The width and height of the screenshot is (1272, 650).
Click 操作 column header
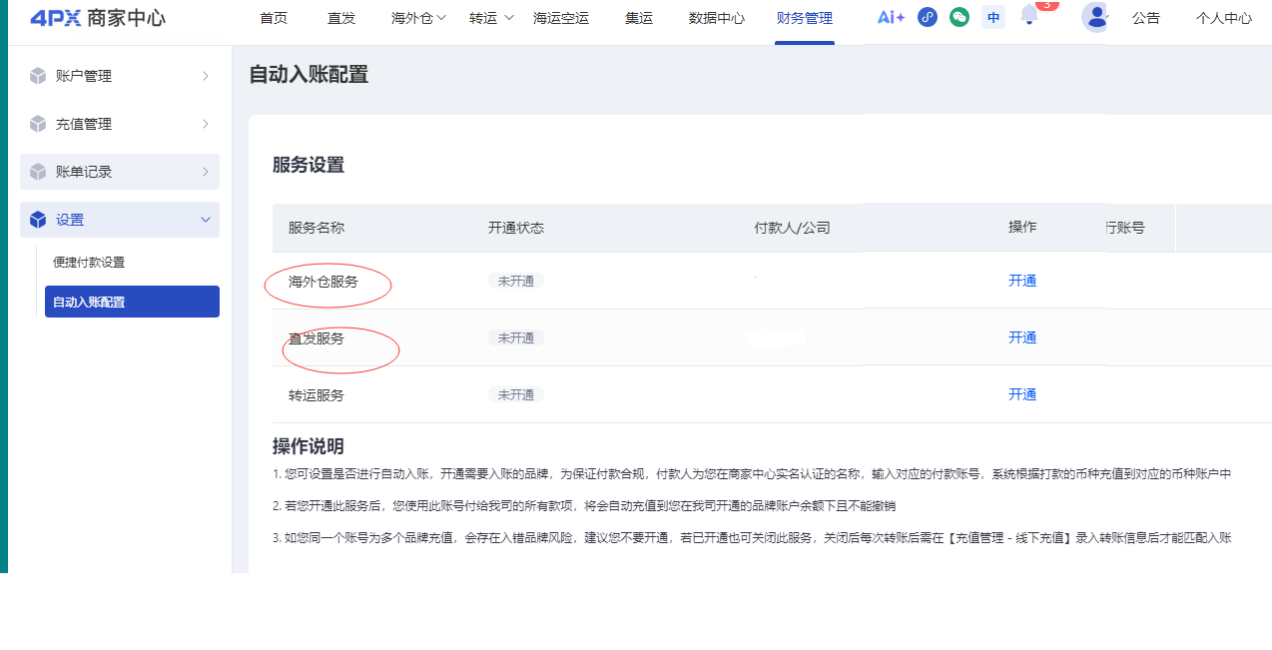1022,228
